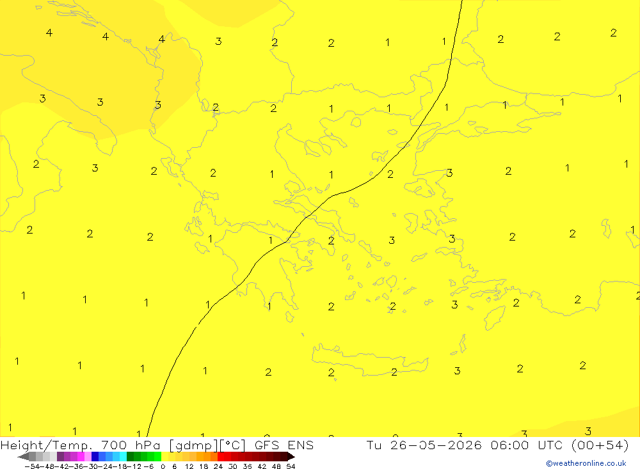This screenshot has height=469, width=640.
Task: Pick the dark green legend swatch
Action: [x=130, y=457]
